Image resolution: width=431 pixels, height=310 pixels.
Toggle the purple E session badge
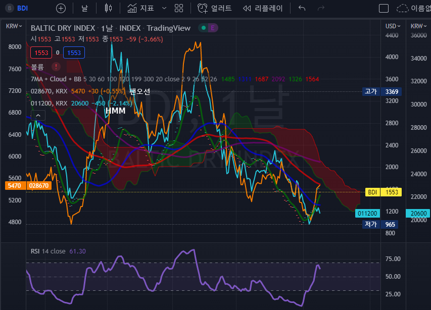click(x=213, y=28)
